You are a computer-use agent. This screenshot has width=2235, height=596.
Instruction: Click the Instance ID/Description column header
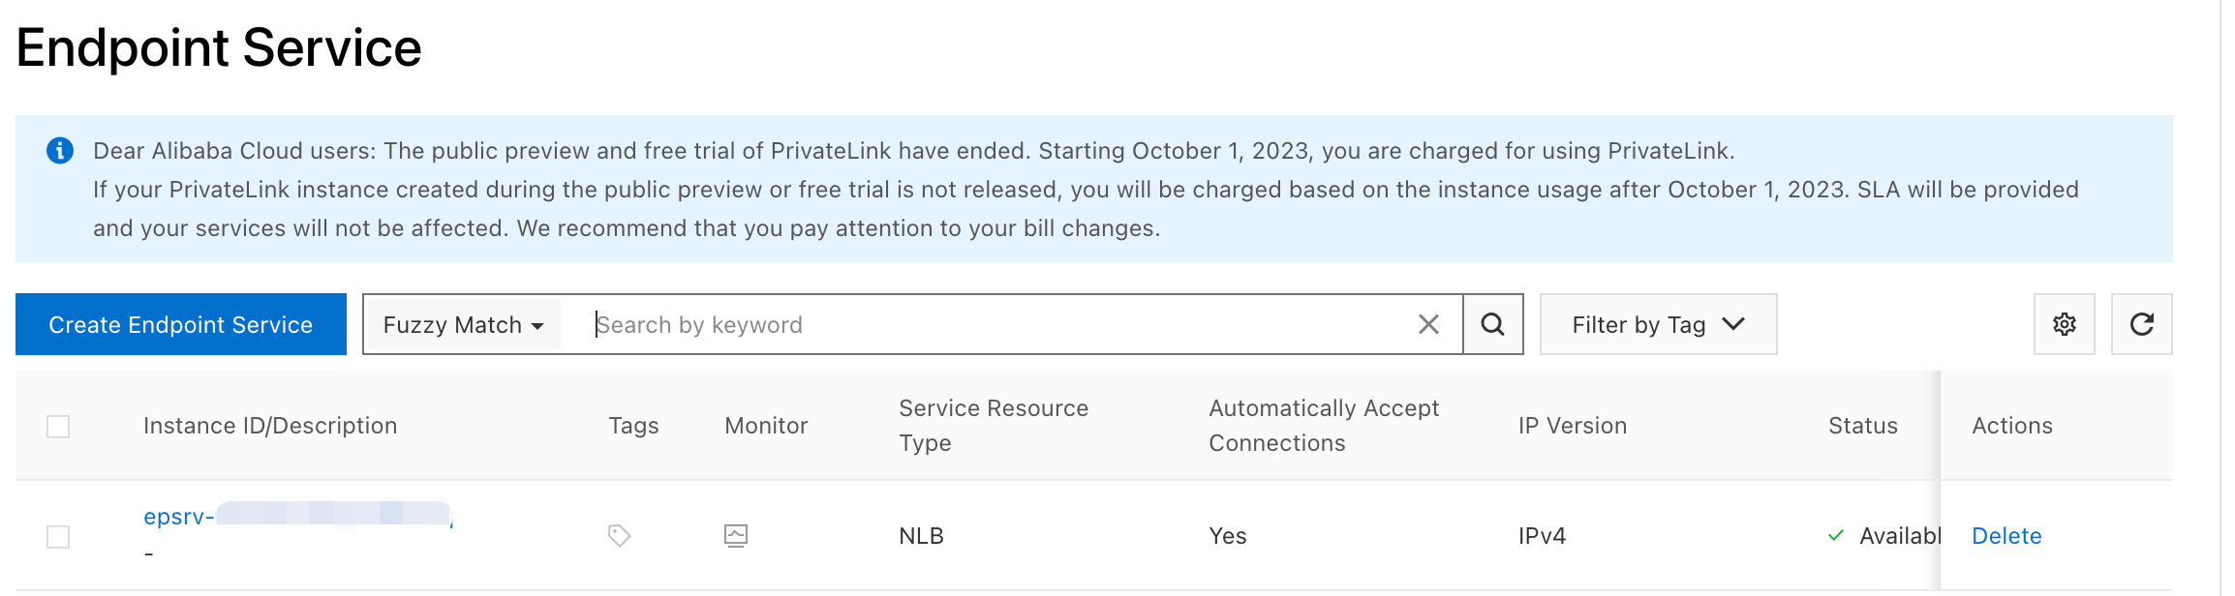(270, 426)
